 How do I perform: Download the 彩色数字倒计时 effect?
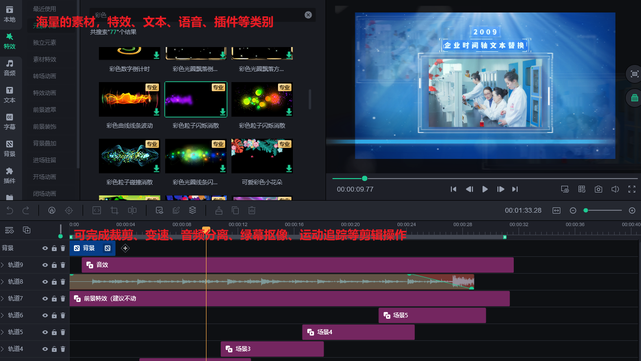click(x=157, y=55)
